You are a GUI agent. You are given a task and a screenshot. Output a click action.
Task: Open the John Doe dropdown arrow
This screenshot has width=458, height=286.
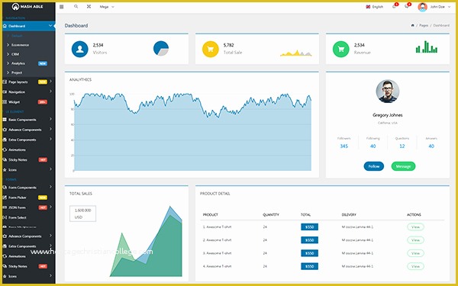click(x=450, y=7)
